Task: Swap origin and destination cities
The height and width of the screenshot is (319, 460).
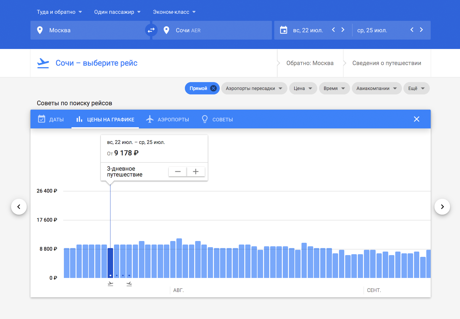Action: 151,30
